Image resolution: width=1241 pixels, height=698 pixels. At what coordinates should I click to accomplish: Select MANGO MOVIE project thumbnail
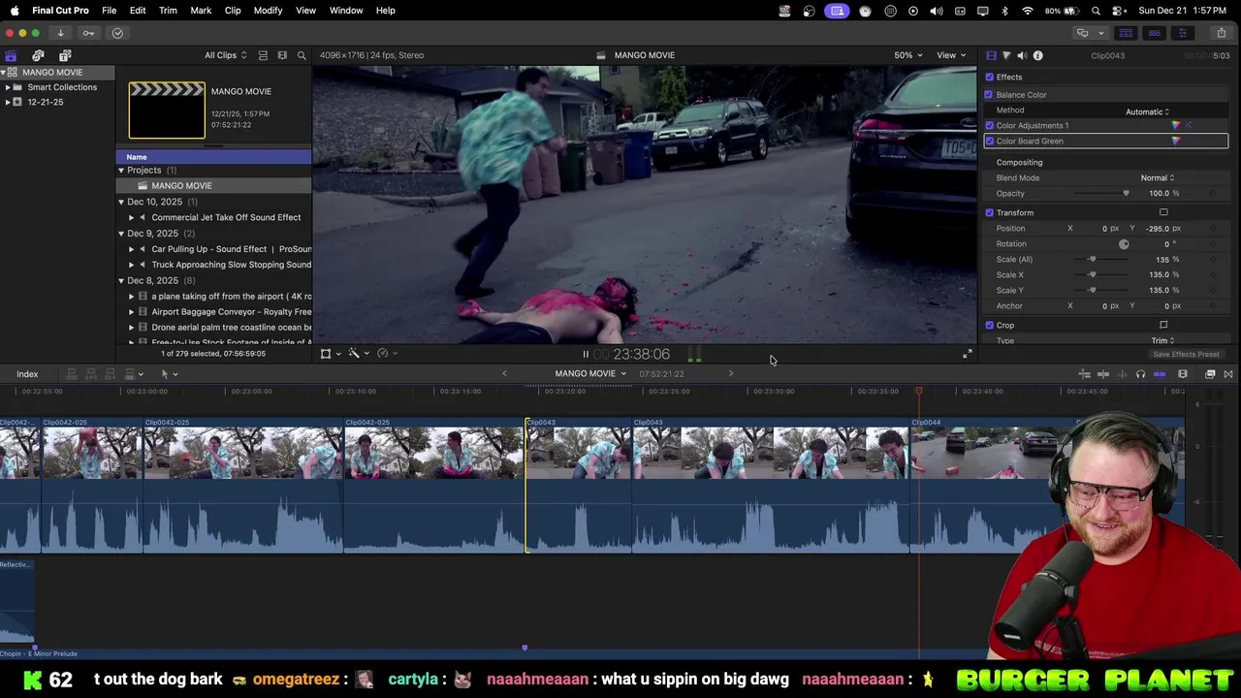click(x=167, y=110)
